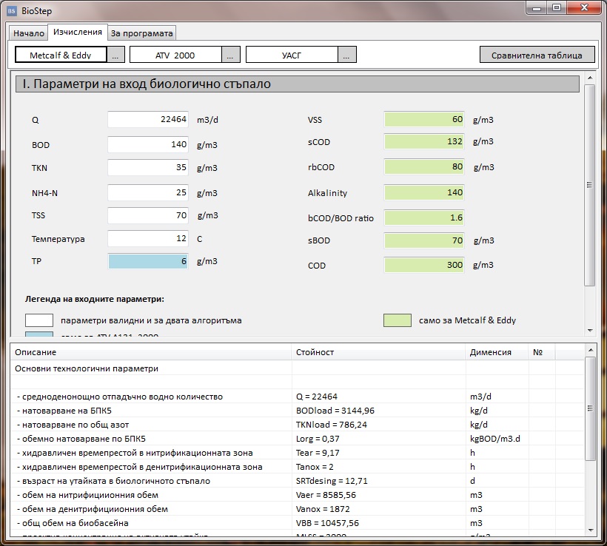This screenshot has height=546, width=607.
Task: Expand the ellipsis next to УАСГ
Action: (x=348, y=55)
